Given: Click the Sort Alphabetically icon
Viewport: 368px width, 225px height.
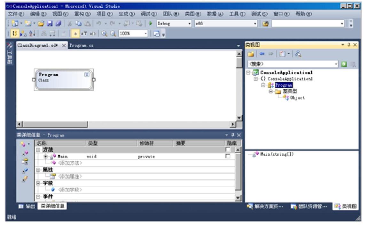Looking at the screenshot, I should (x=32, y=34).
